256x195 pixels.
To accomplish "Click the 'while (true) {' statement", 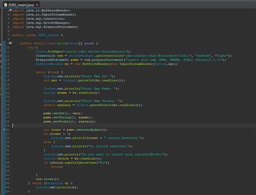I will coord(49,72).
